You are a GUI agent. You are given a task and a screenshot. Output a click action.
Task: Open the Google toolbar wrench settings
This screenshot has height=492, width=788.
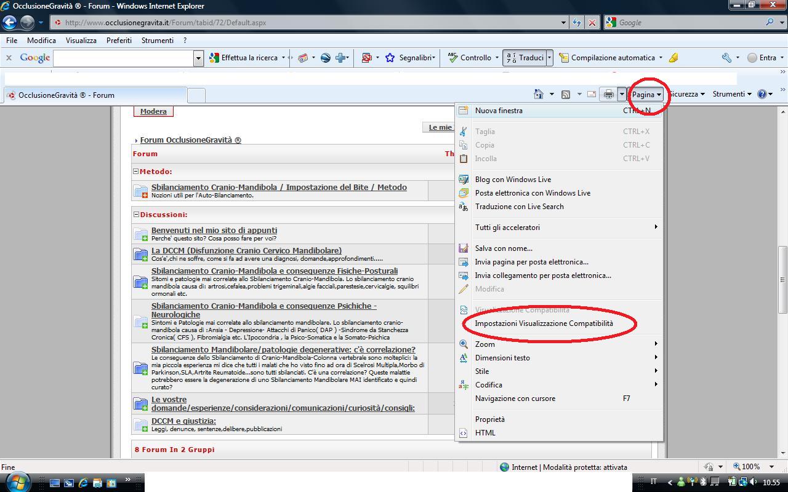pyautogui.click(x=727, y=57)
